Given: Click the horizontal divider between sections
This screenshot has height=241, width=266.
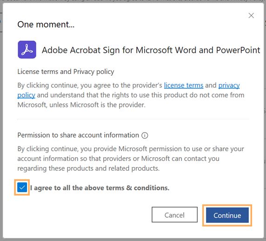Looking at the screenshot, I should (133, 120).
